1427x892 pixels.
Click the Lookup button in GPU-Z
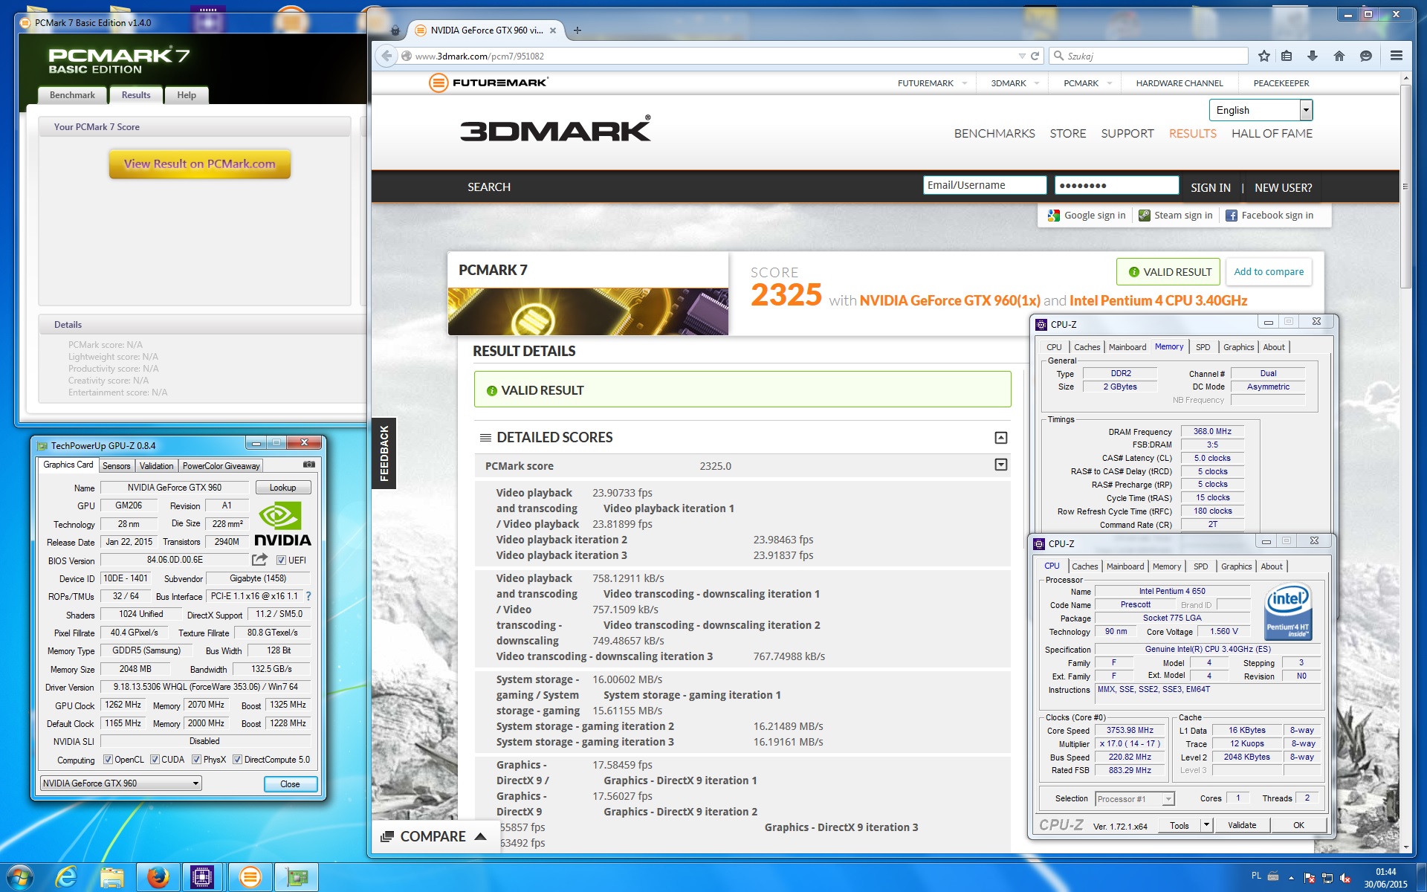click(x=282, y=488)
